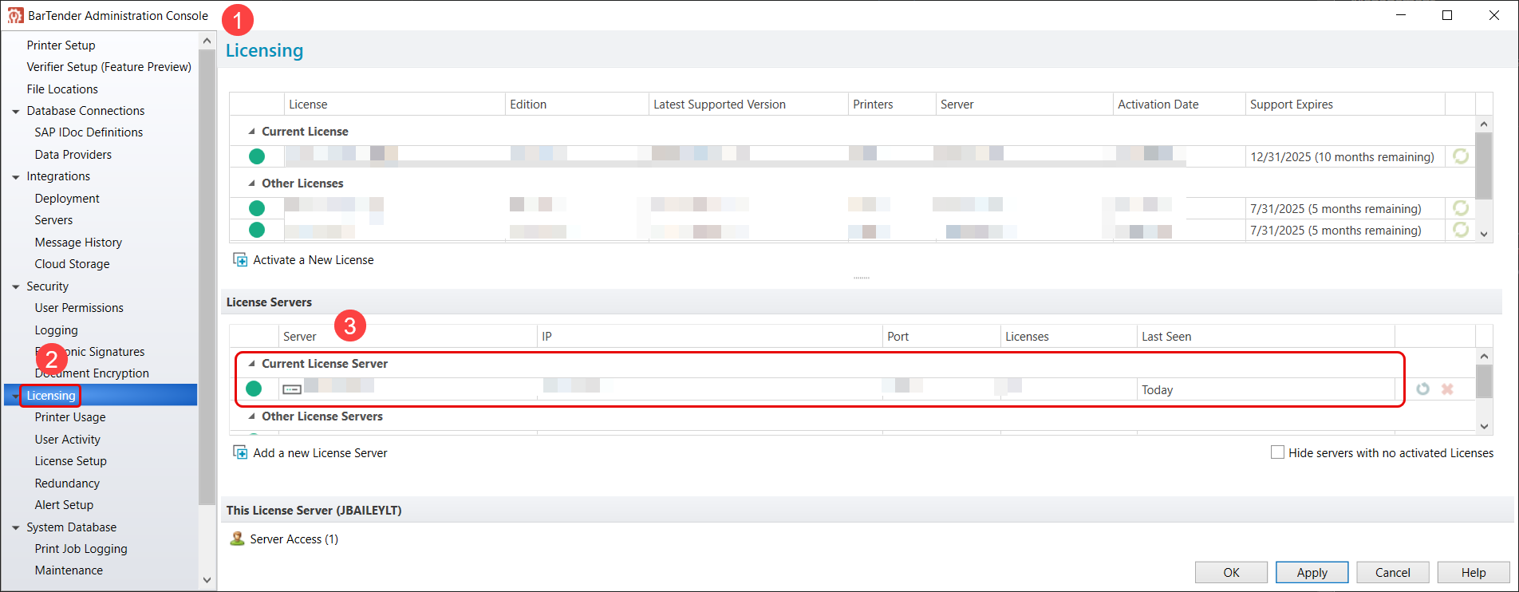This screenshot has width=1519, height=592.
Task: Click Add a new License Server link
Action: 320,453
